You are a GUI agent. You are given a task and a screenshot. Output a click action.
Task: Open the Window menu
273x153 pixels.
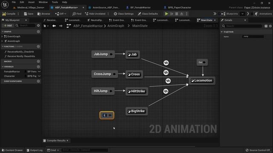(x=43, y=2)
